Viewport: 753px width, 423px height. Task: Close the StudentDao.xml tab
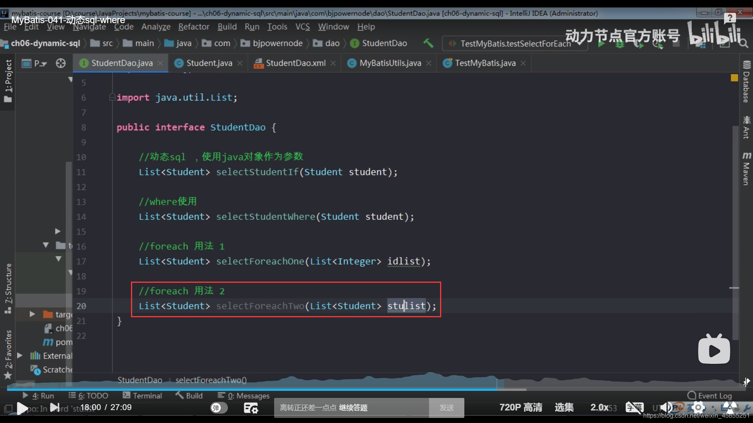pos(333,63)
